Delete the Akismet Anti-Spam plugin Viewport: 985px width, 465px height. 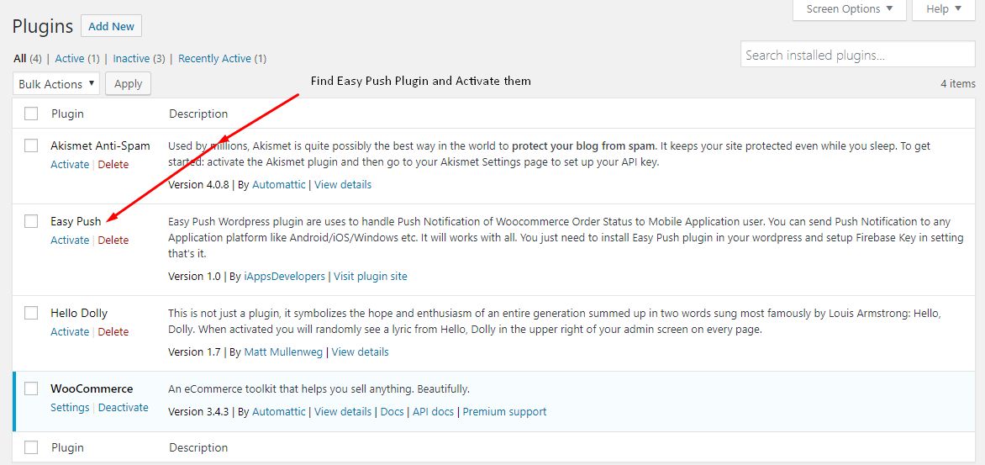click(x=113, y=165)
